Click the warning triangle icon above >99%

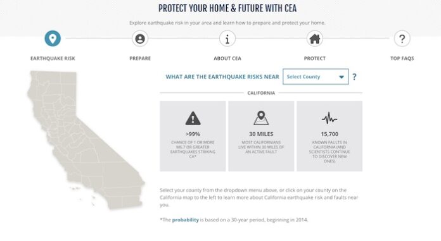193,118
